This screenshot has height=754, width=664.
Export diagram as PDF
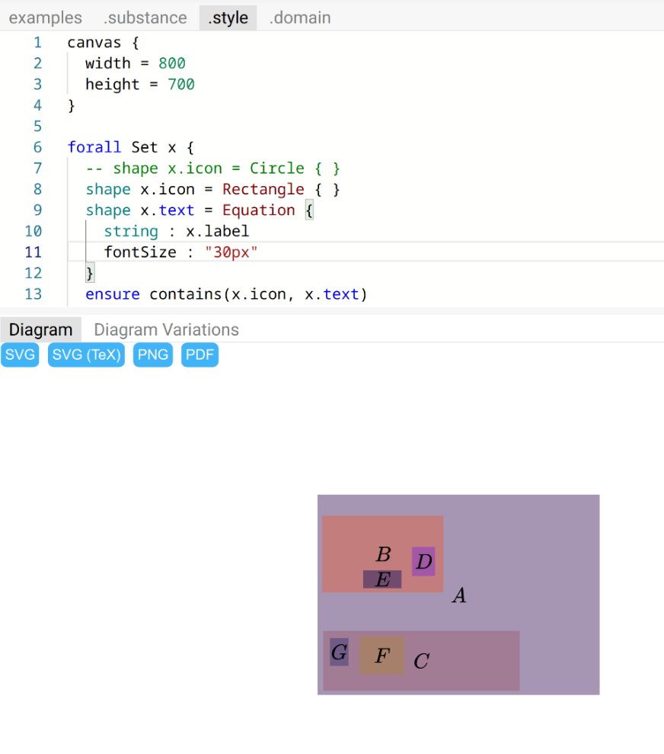[x=200, y=355]
